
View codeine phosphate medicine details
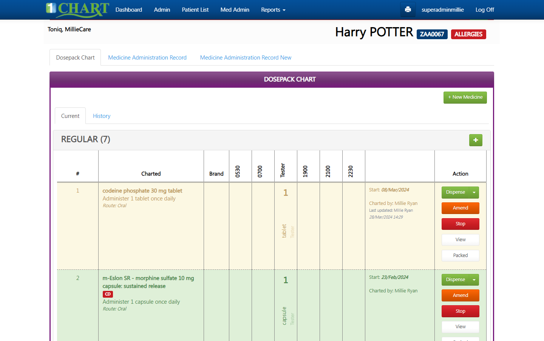point(460,240)
